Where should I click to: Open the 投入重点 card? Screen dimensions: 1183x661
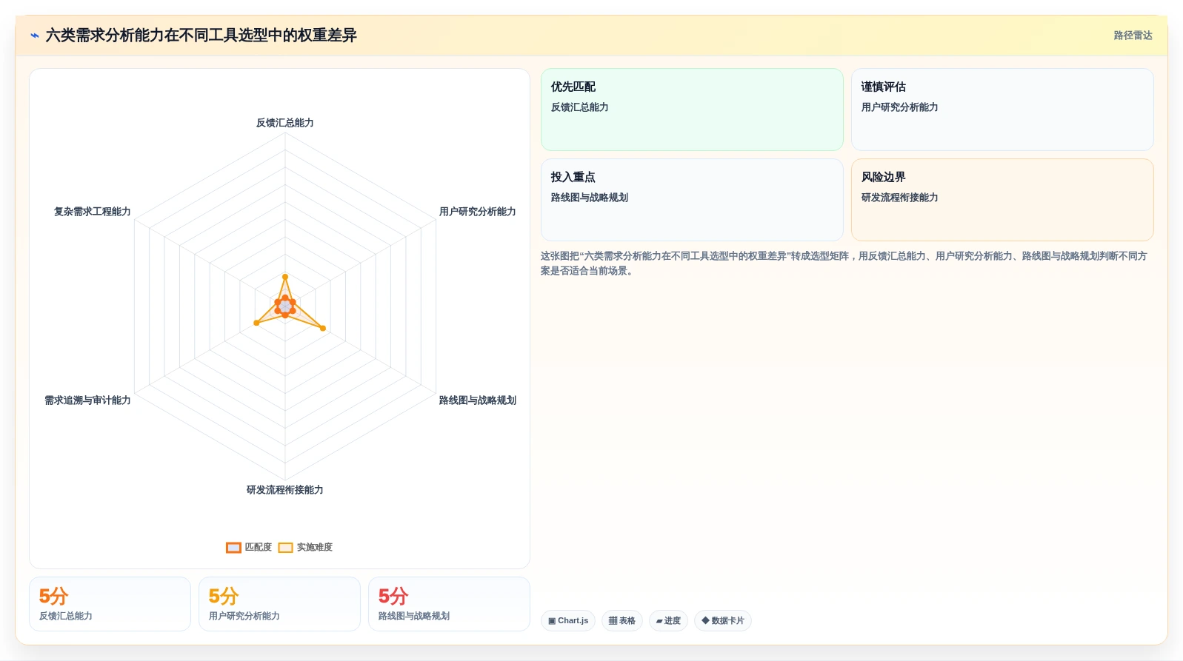[x=692, y=200]
